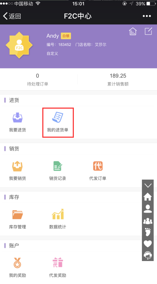The width and height of the screenshot is (157, 284).
Task: Tap the customer service headset icon
Action: pos(148,255)
